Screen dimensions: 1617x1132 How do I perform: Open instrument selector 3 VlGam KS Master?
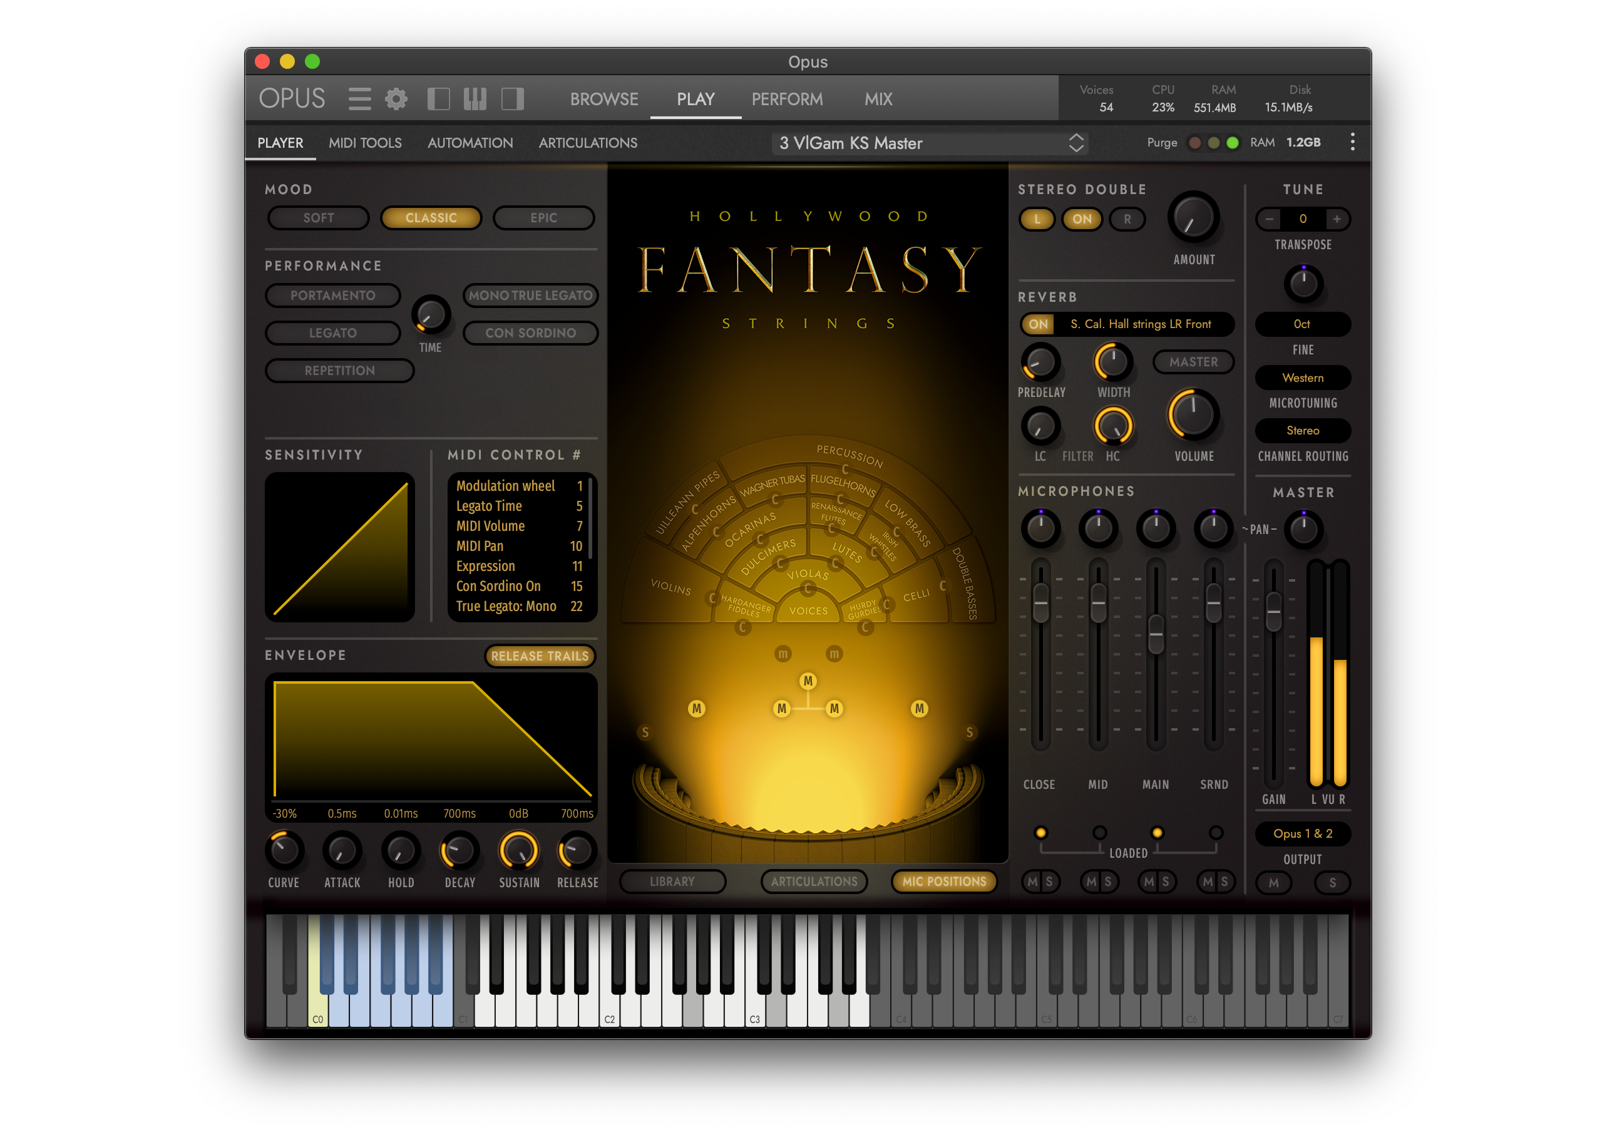[x=930, y=143]
